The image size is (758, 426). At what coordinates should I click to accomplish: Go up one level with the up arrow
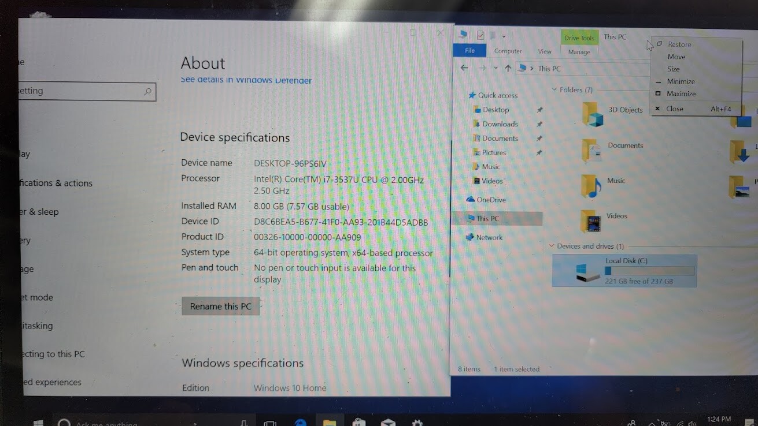pos(508,68)
